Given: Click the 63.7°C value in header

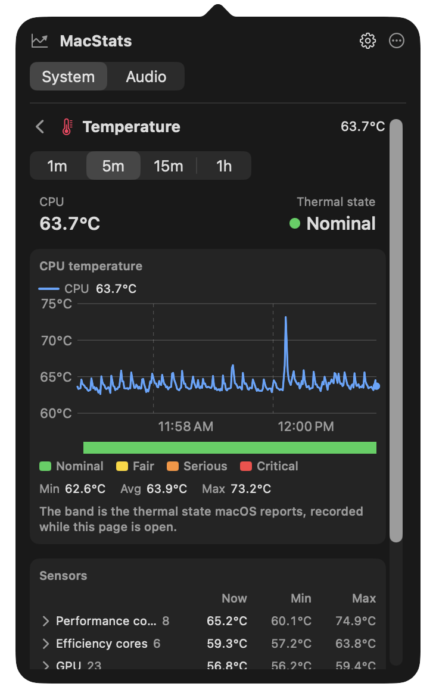Looking at the screenshot, I should [363, 127].
